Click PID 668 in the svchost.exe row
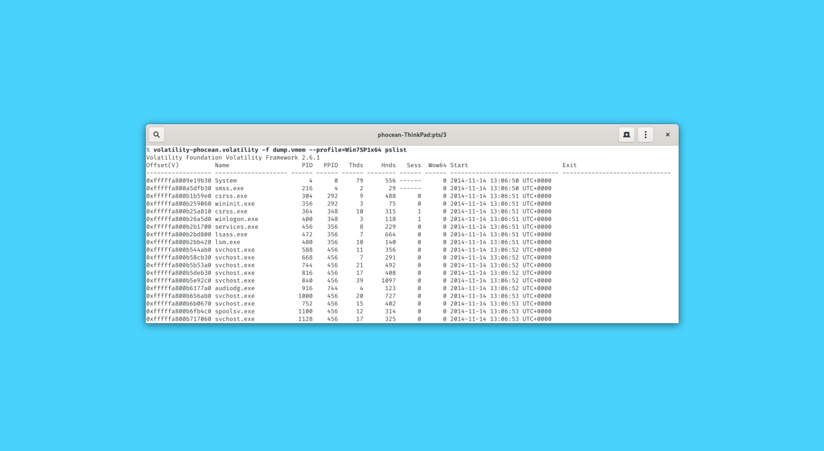 [307, 257]
